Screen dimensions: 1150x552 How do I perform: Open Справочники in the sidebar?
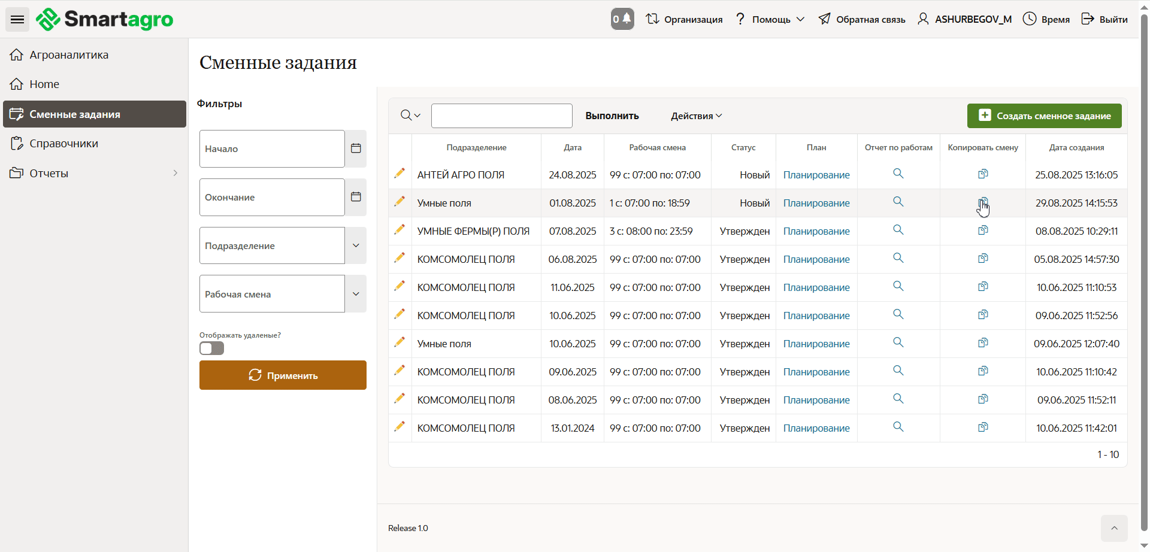point(63,144)
